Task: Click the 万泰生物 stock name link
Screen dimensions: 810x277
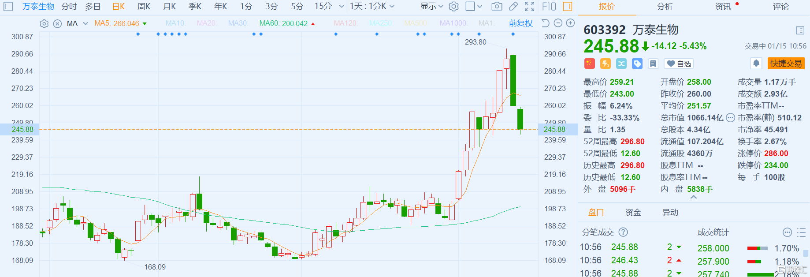Action: pos(38,7)
